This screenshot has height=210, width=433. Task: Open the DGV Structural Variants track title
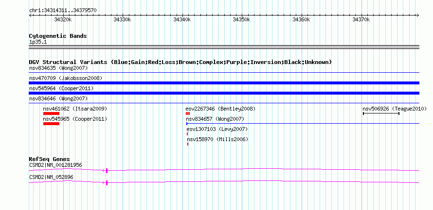click(180, 62)
